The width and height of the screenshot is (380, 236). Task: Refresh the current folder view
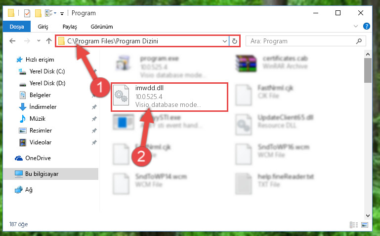pos(234,41)
